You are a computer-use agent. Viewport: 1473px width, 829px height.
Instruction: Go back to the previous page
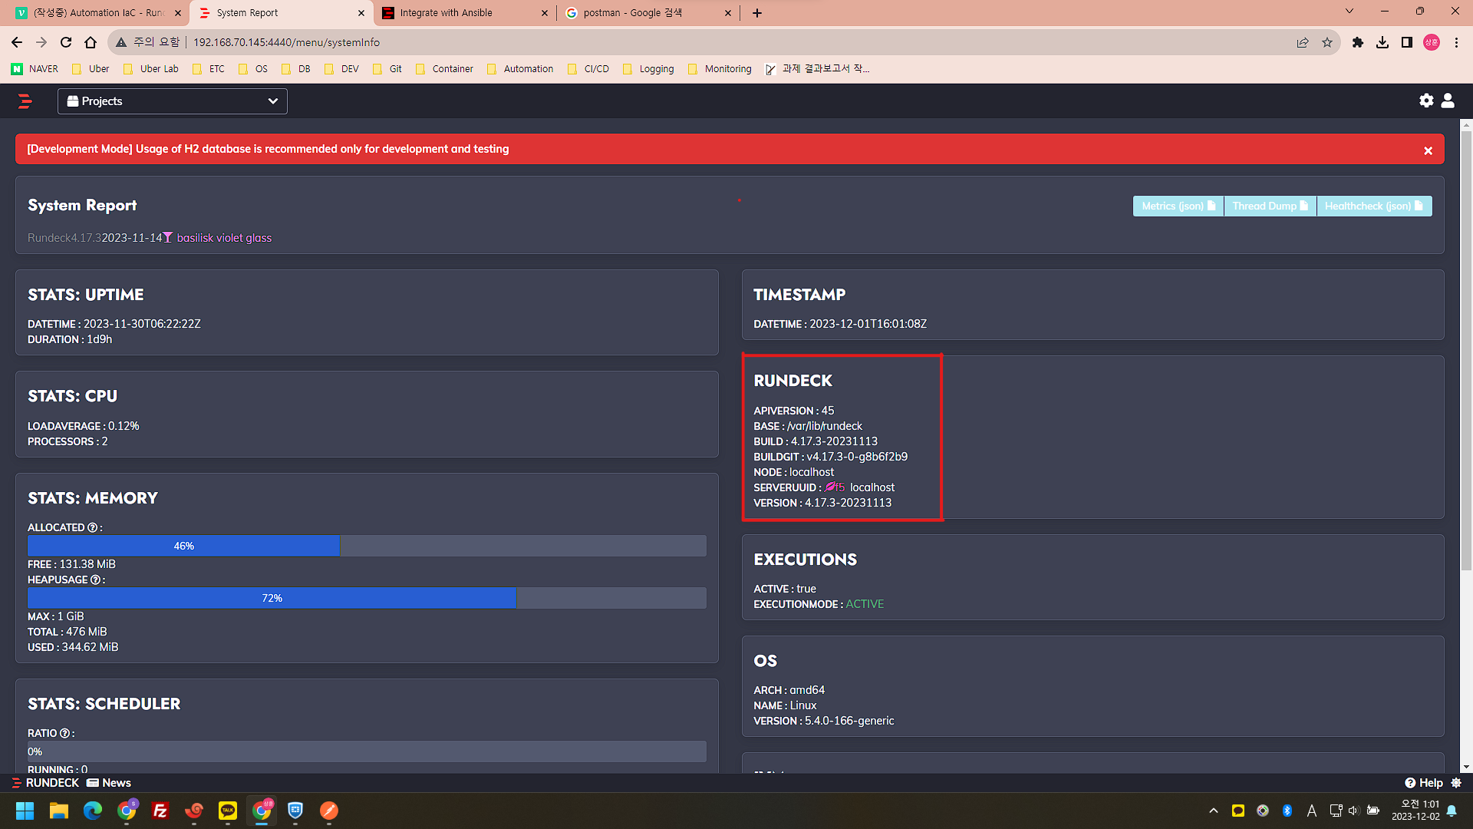pos(17,42)
